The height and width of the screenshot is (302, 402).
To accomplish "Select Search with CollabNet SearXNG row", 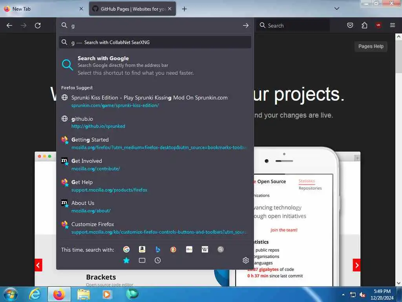I will pyautogui.click(x=155, y=42).
